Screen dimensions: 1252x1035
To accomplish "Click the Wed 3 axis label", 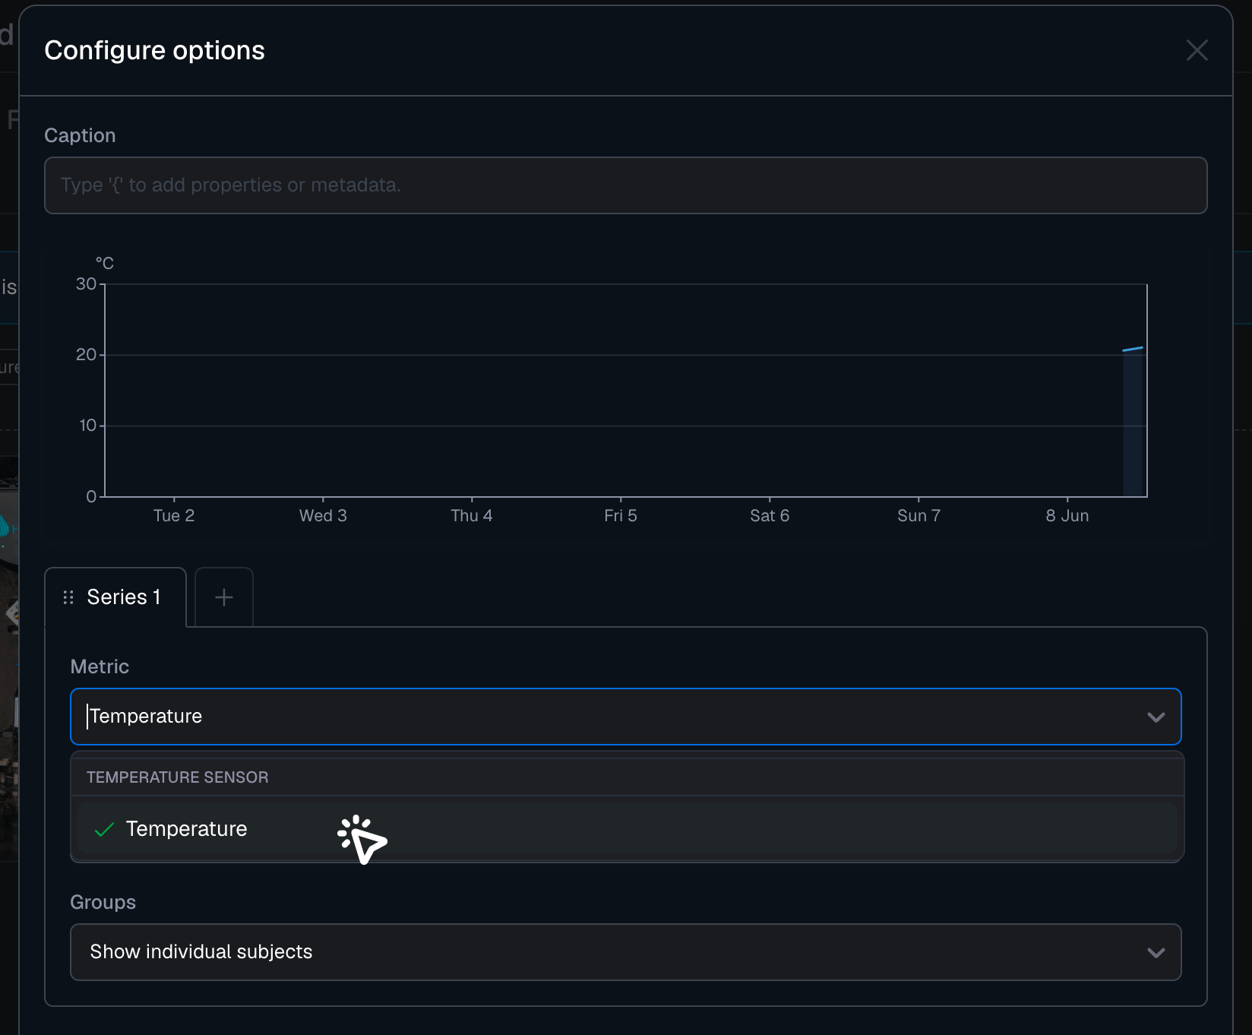I will (323, 515).
